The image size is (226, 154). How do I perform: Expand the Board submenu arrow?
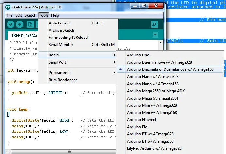click(114, 55)
